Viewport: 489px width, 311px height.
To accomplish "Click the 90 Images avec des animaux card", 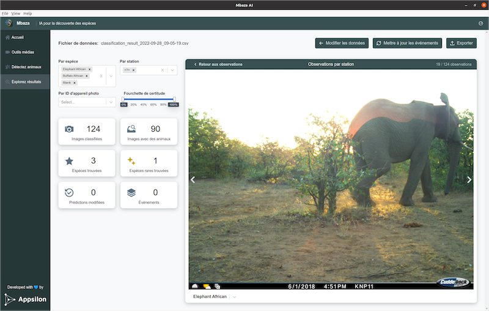I will [149, 132].
